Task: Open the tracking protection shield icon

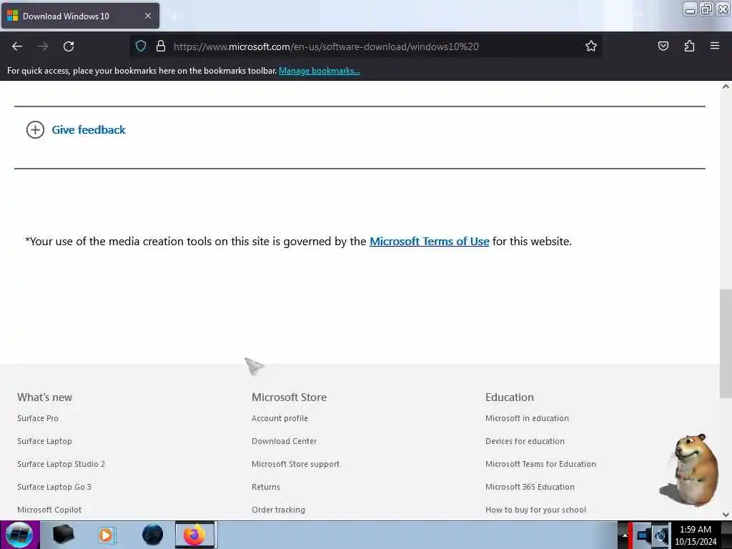Action: (141, 46)
